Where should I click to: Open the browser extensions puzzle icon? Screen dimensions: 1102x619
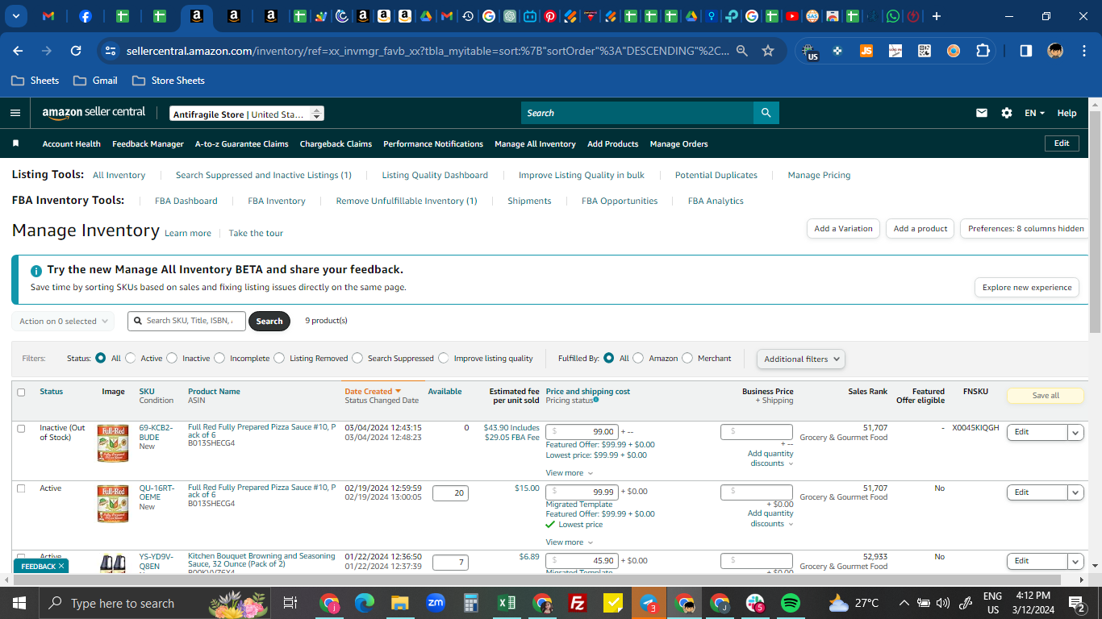pos(983,51)
